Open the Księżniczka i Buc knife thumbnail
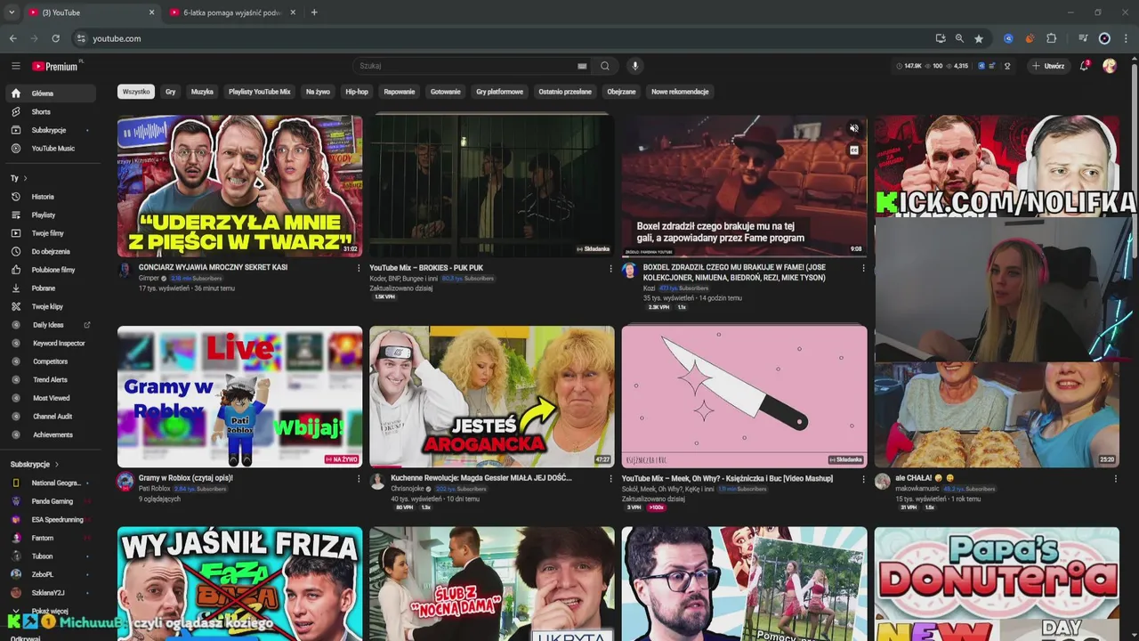Viewport: 1139px width, 641px height. pos(744,396)
